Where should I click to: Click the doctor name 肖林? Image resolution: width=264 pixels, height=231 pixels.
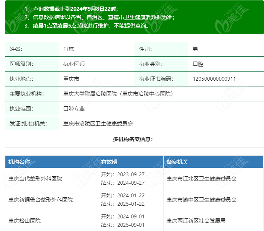pos(69,49)
